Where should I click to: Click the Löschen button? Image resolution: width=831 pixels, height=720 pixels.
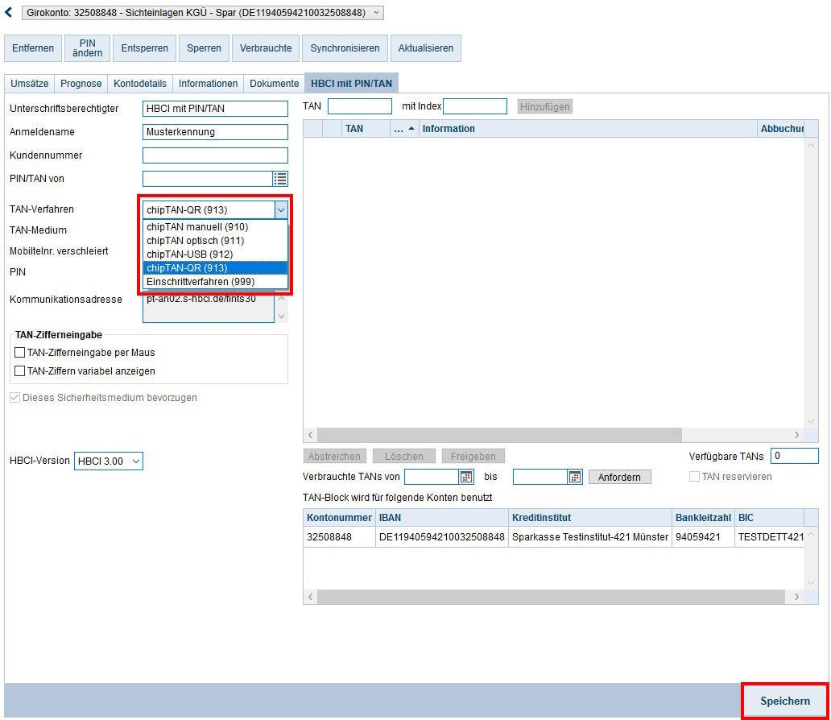coord(404,456)
